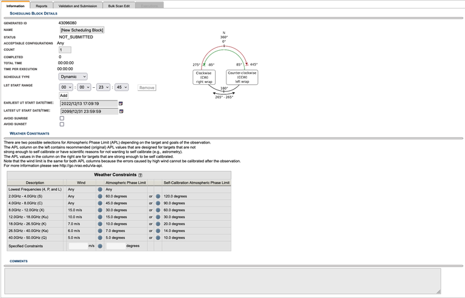Open the Schedule Type dropdown
465x298 pixels.
(73, 76)
